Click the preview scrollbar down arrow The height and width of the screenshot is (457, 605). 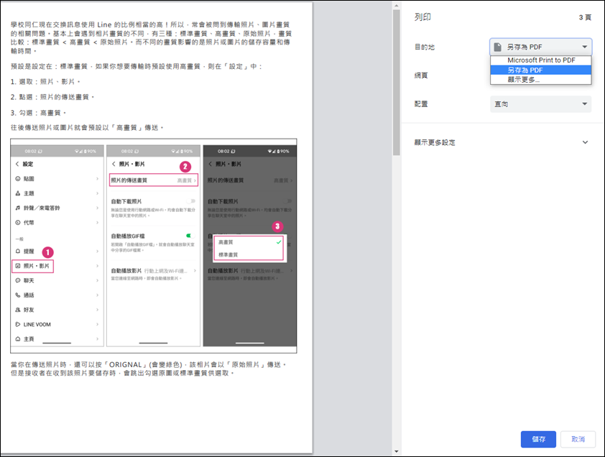point(396,451)
